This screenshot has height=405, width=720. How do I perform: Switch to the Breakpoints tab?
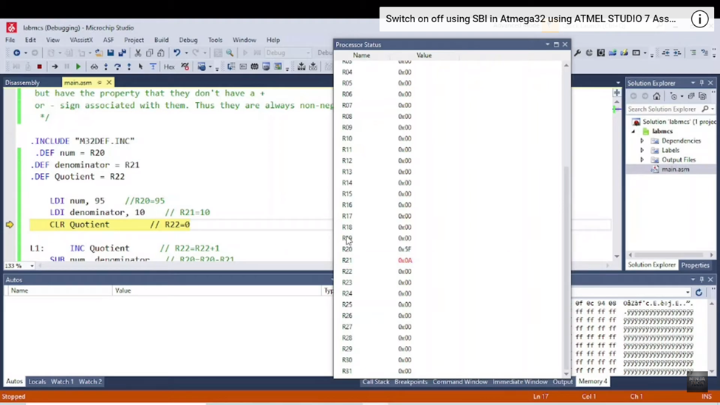click(x=411, y=381)
